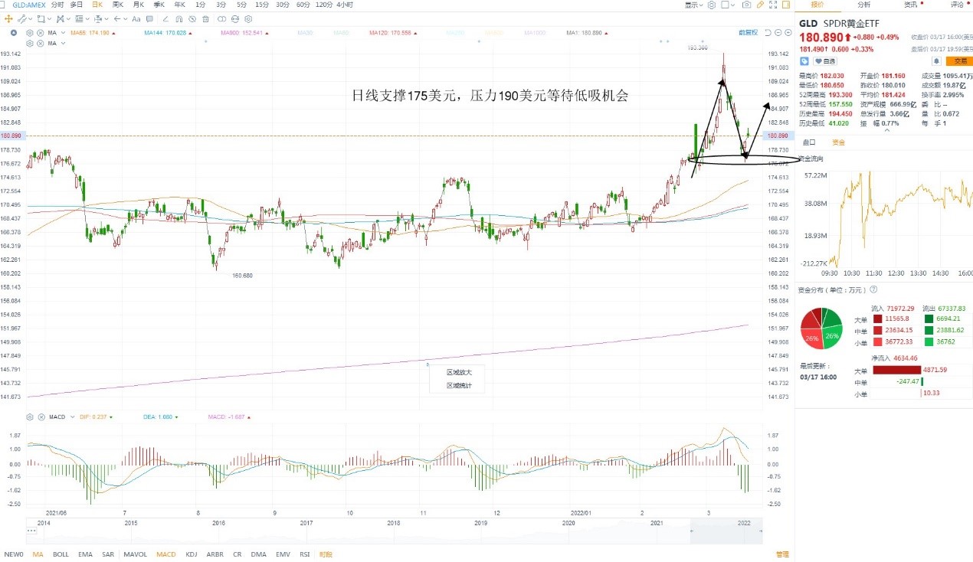Open the 评论 comments tab

coord(957,5)
